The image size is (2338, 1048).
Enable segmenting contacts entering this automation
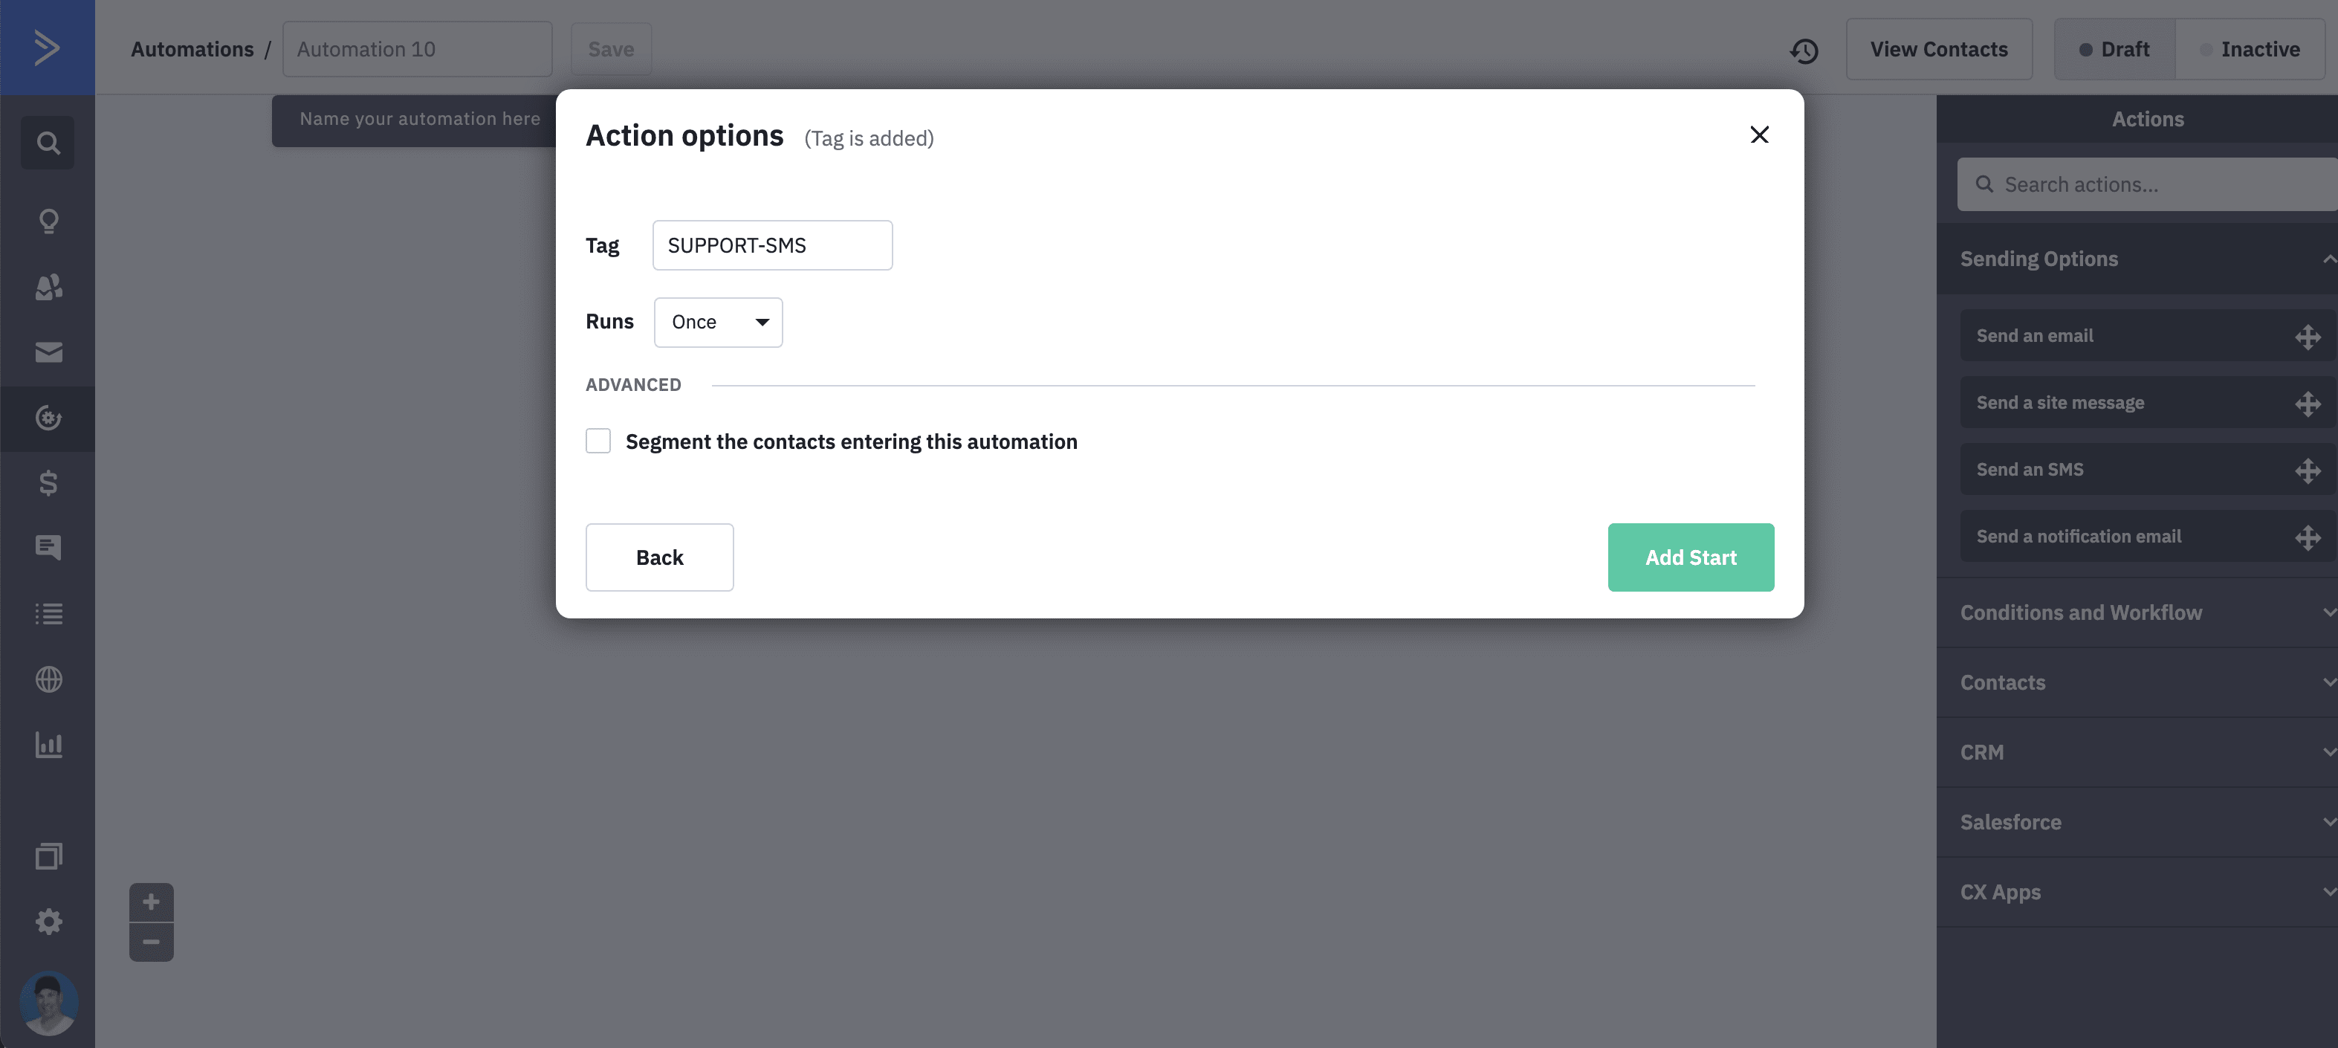pos(598,440)
